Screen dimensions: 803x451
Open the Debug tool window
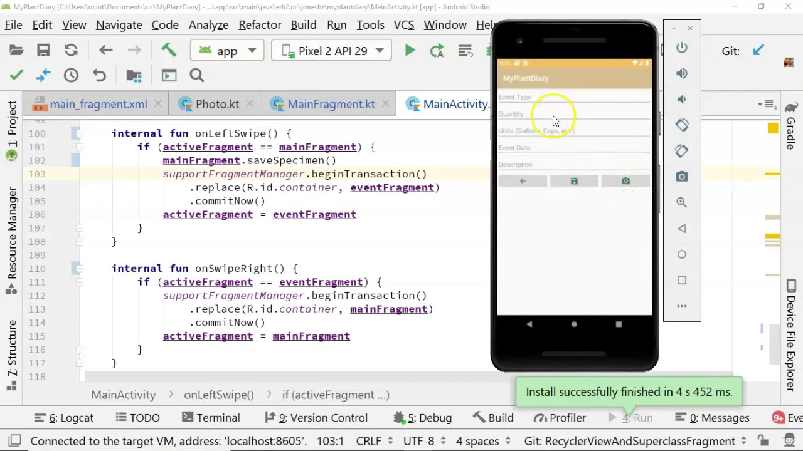[422, 418]
